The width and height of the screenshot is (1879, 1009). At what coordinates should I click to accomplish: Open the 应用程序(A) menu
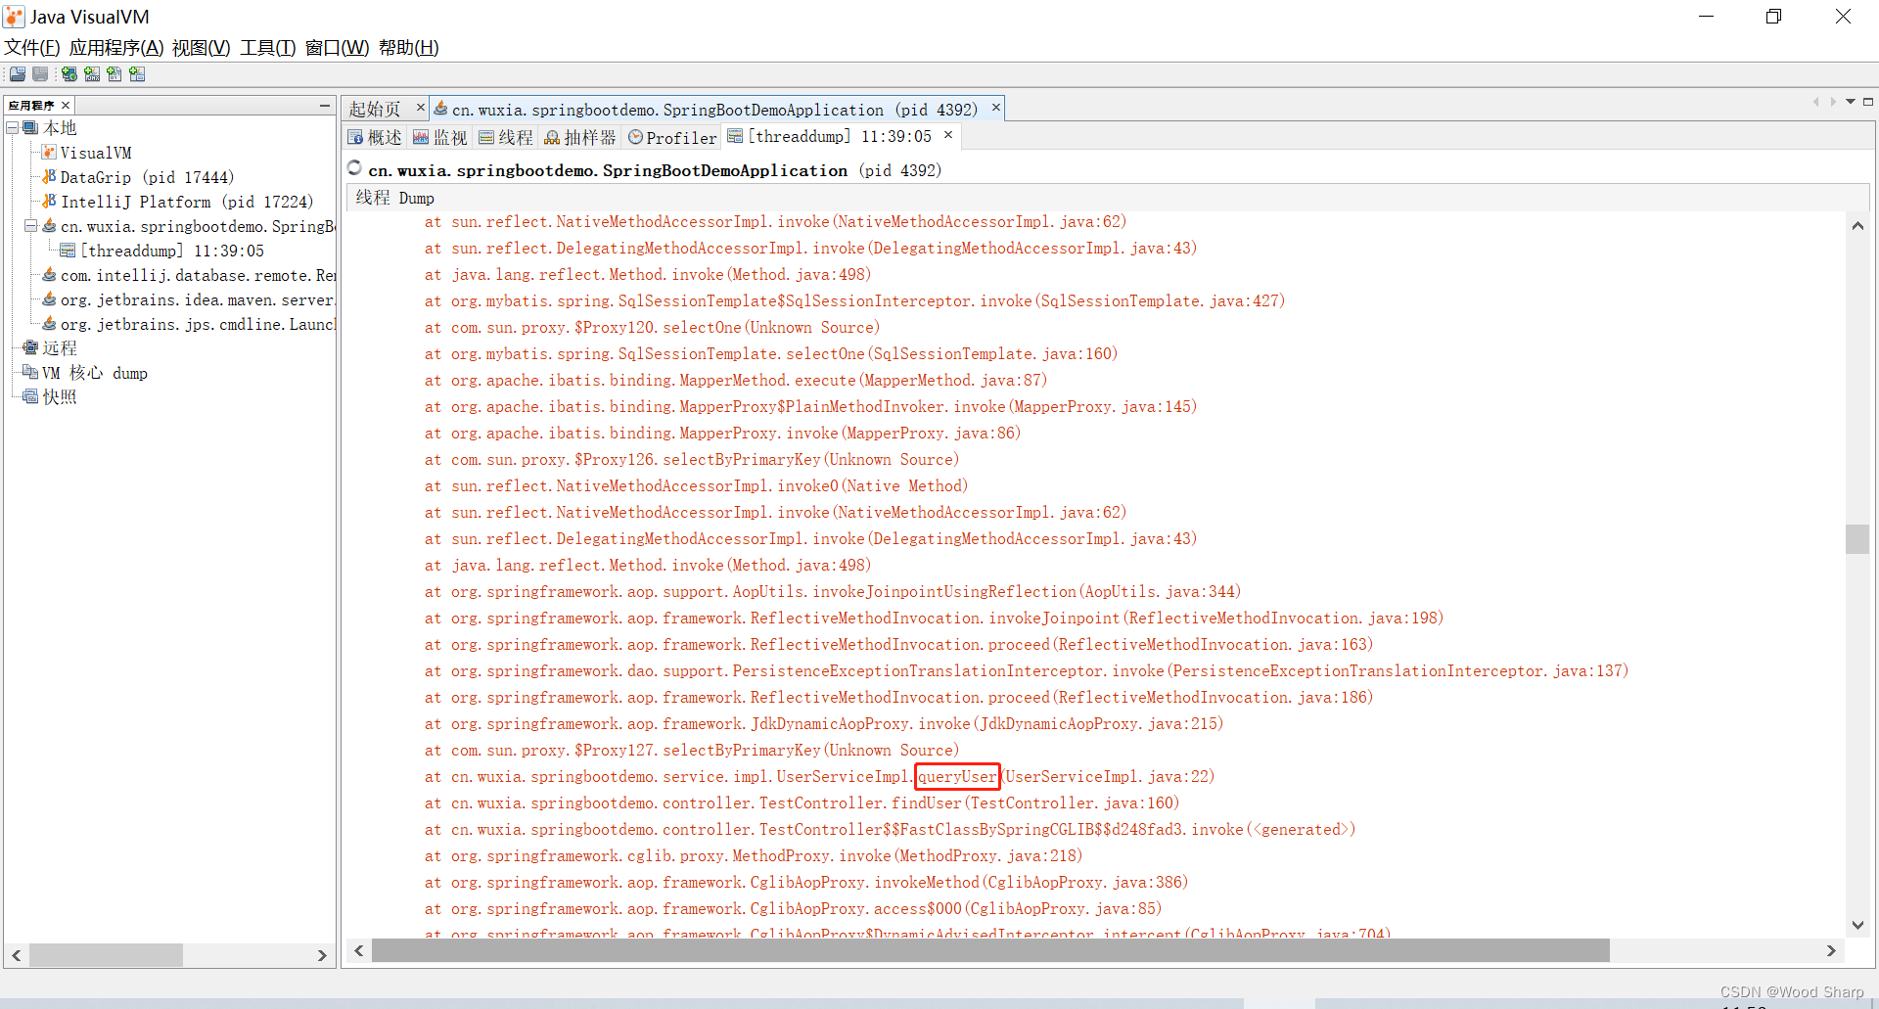(x=116, y=48)
